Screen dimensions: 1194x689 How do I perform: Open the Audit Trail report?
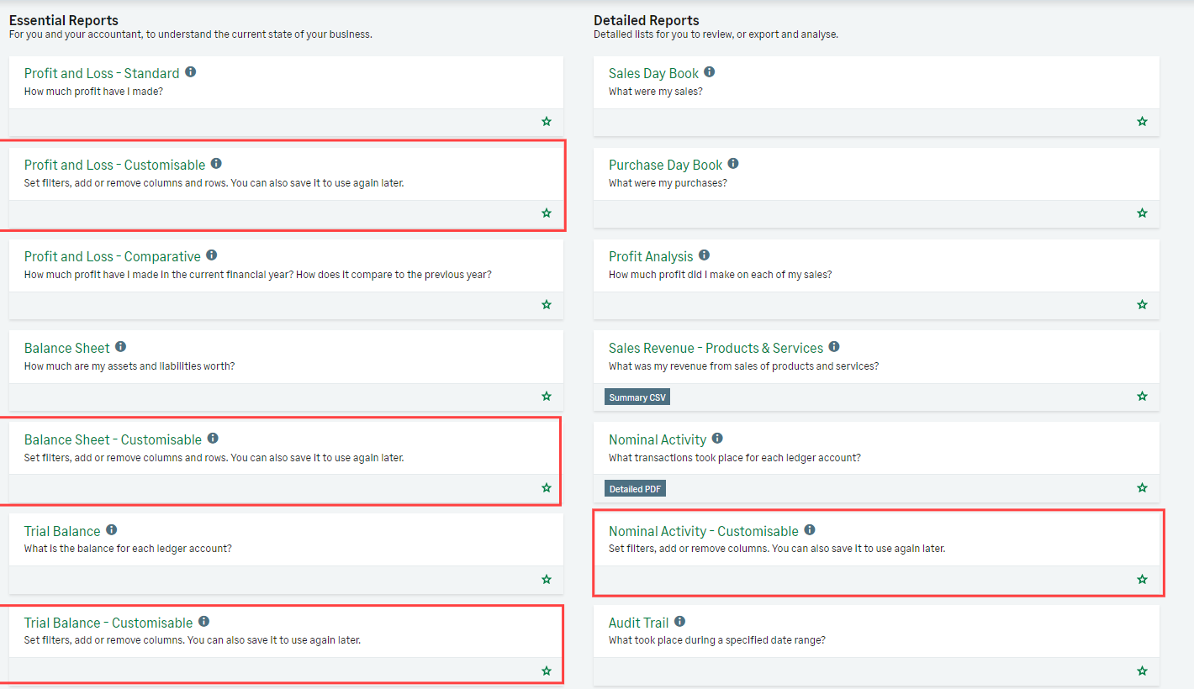coord(639,623)
